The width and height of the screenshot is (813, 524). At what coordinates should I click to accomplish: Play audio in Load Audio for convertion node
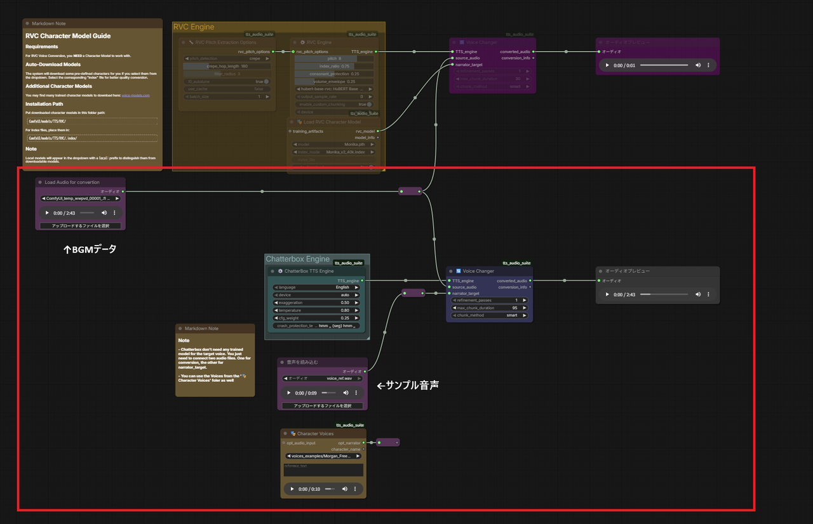tap(47, 213)
